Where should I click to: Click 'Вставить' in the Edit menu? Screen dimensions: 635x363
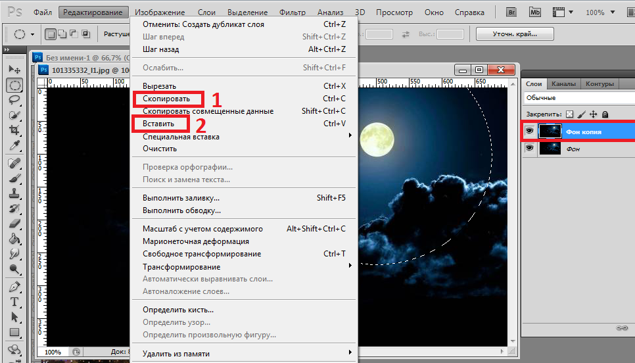pyautogui.click(x=158, y=124)
